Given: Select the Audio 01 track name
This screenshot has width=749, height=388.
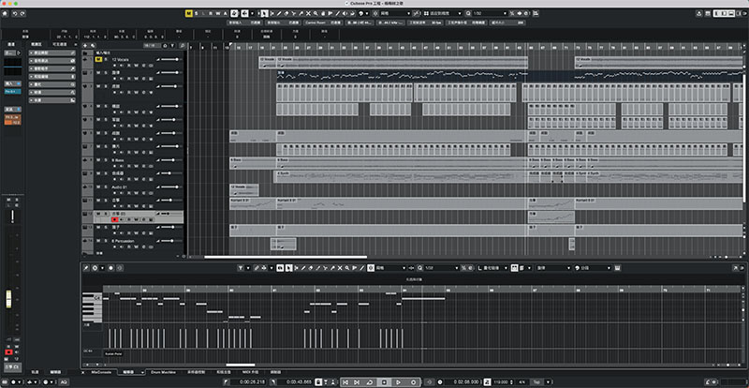Looking at the screenshot, I should 120,187.
